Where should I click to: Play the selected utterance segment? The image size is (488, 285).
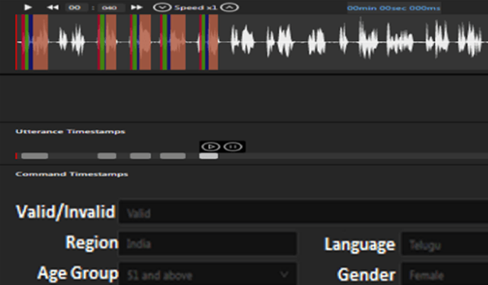tap(209, 146)
